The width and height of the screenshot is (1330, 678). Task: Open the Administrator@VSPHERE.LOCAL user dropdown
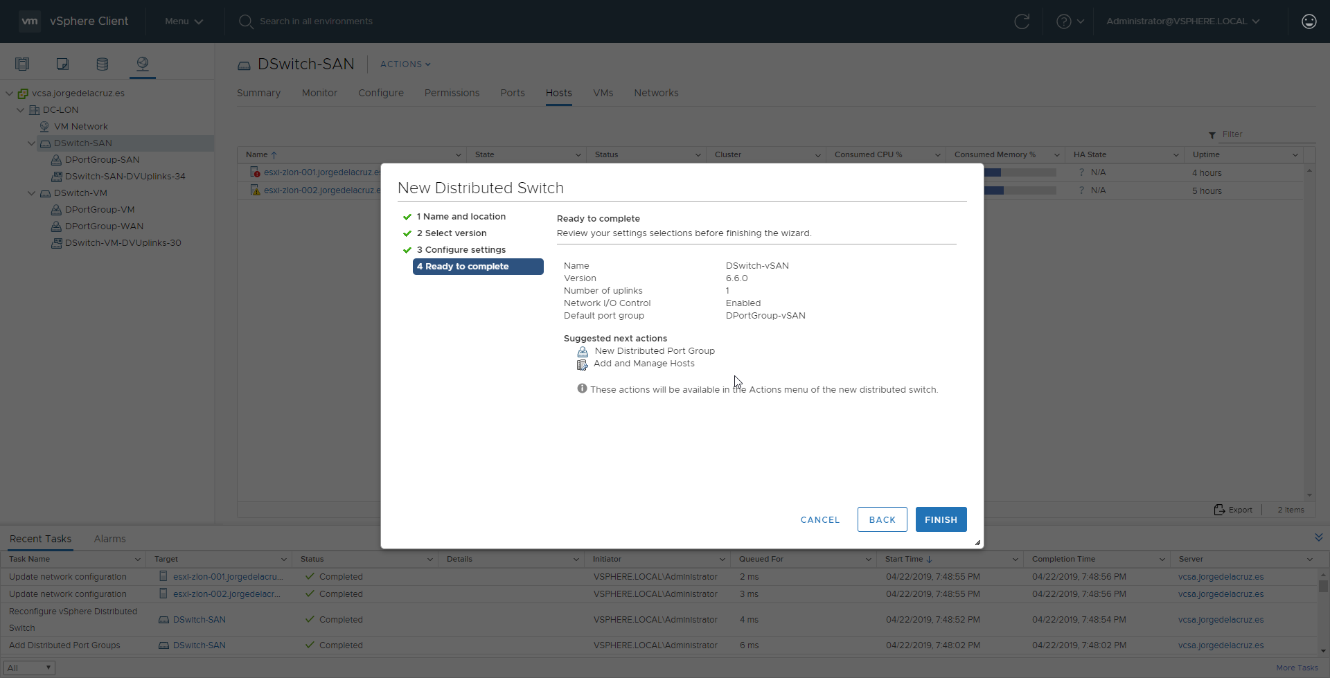click(x=1183, y=21)
